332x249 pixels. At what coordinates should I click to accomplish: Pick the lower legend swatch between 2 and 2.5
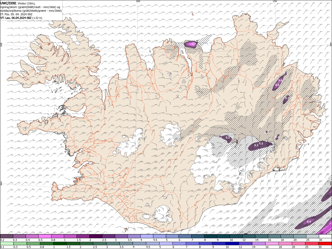tap(86, 244)
